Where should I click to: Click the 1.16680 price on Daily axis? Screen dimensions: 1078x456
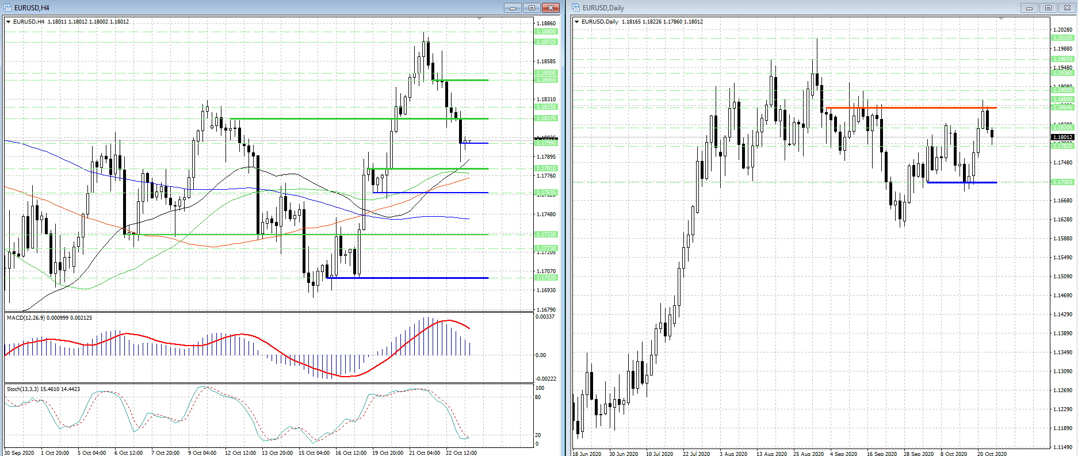pos(1062,201)
